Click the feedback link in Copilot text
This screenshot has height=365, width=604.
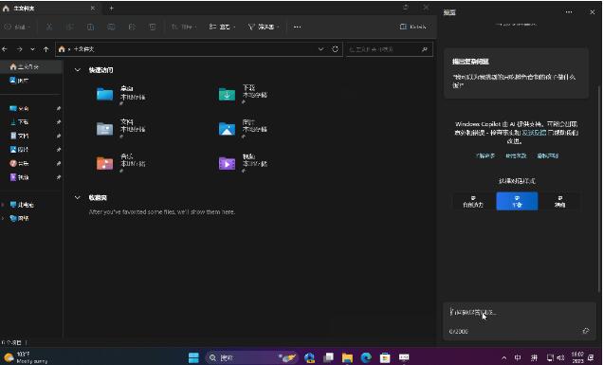click(534, 133)
